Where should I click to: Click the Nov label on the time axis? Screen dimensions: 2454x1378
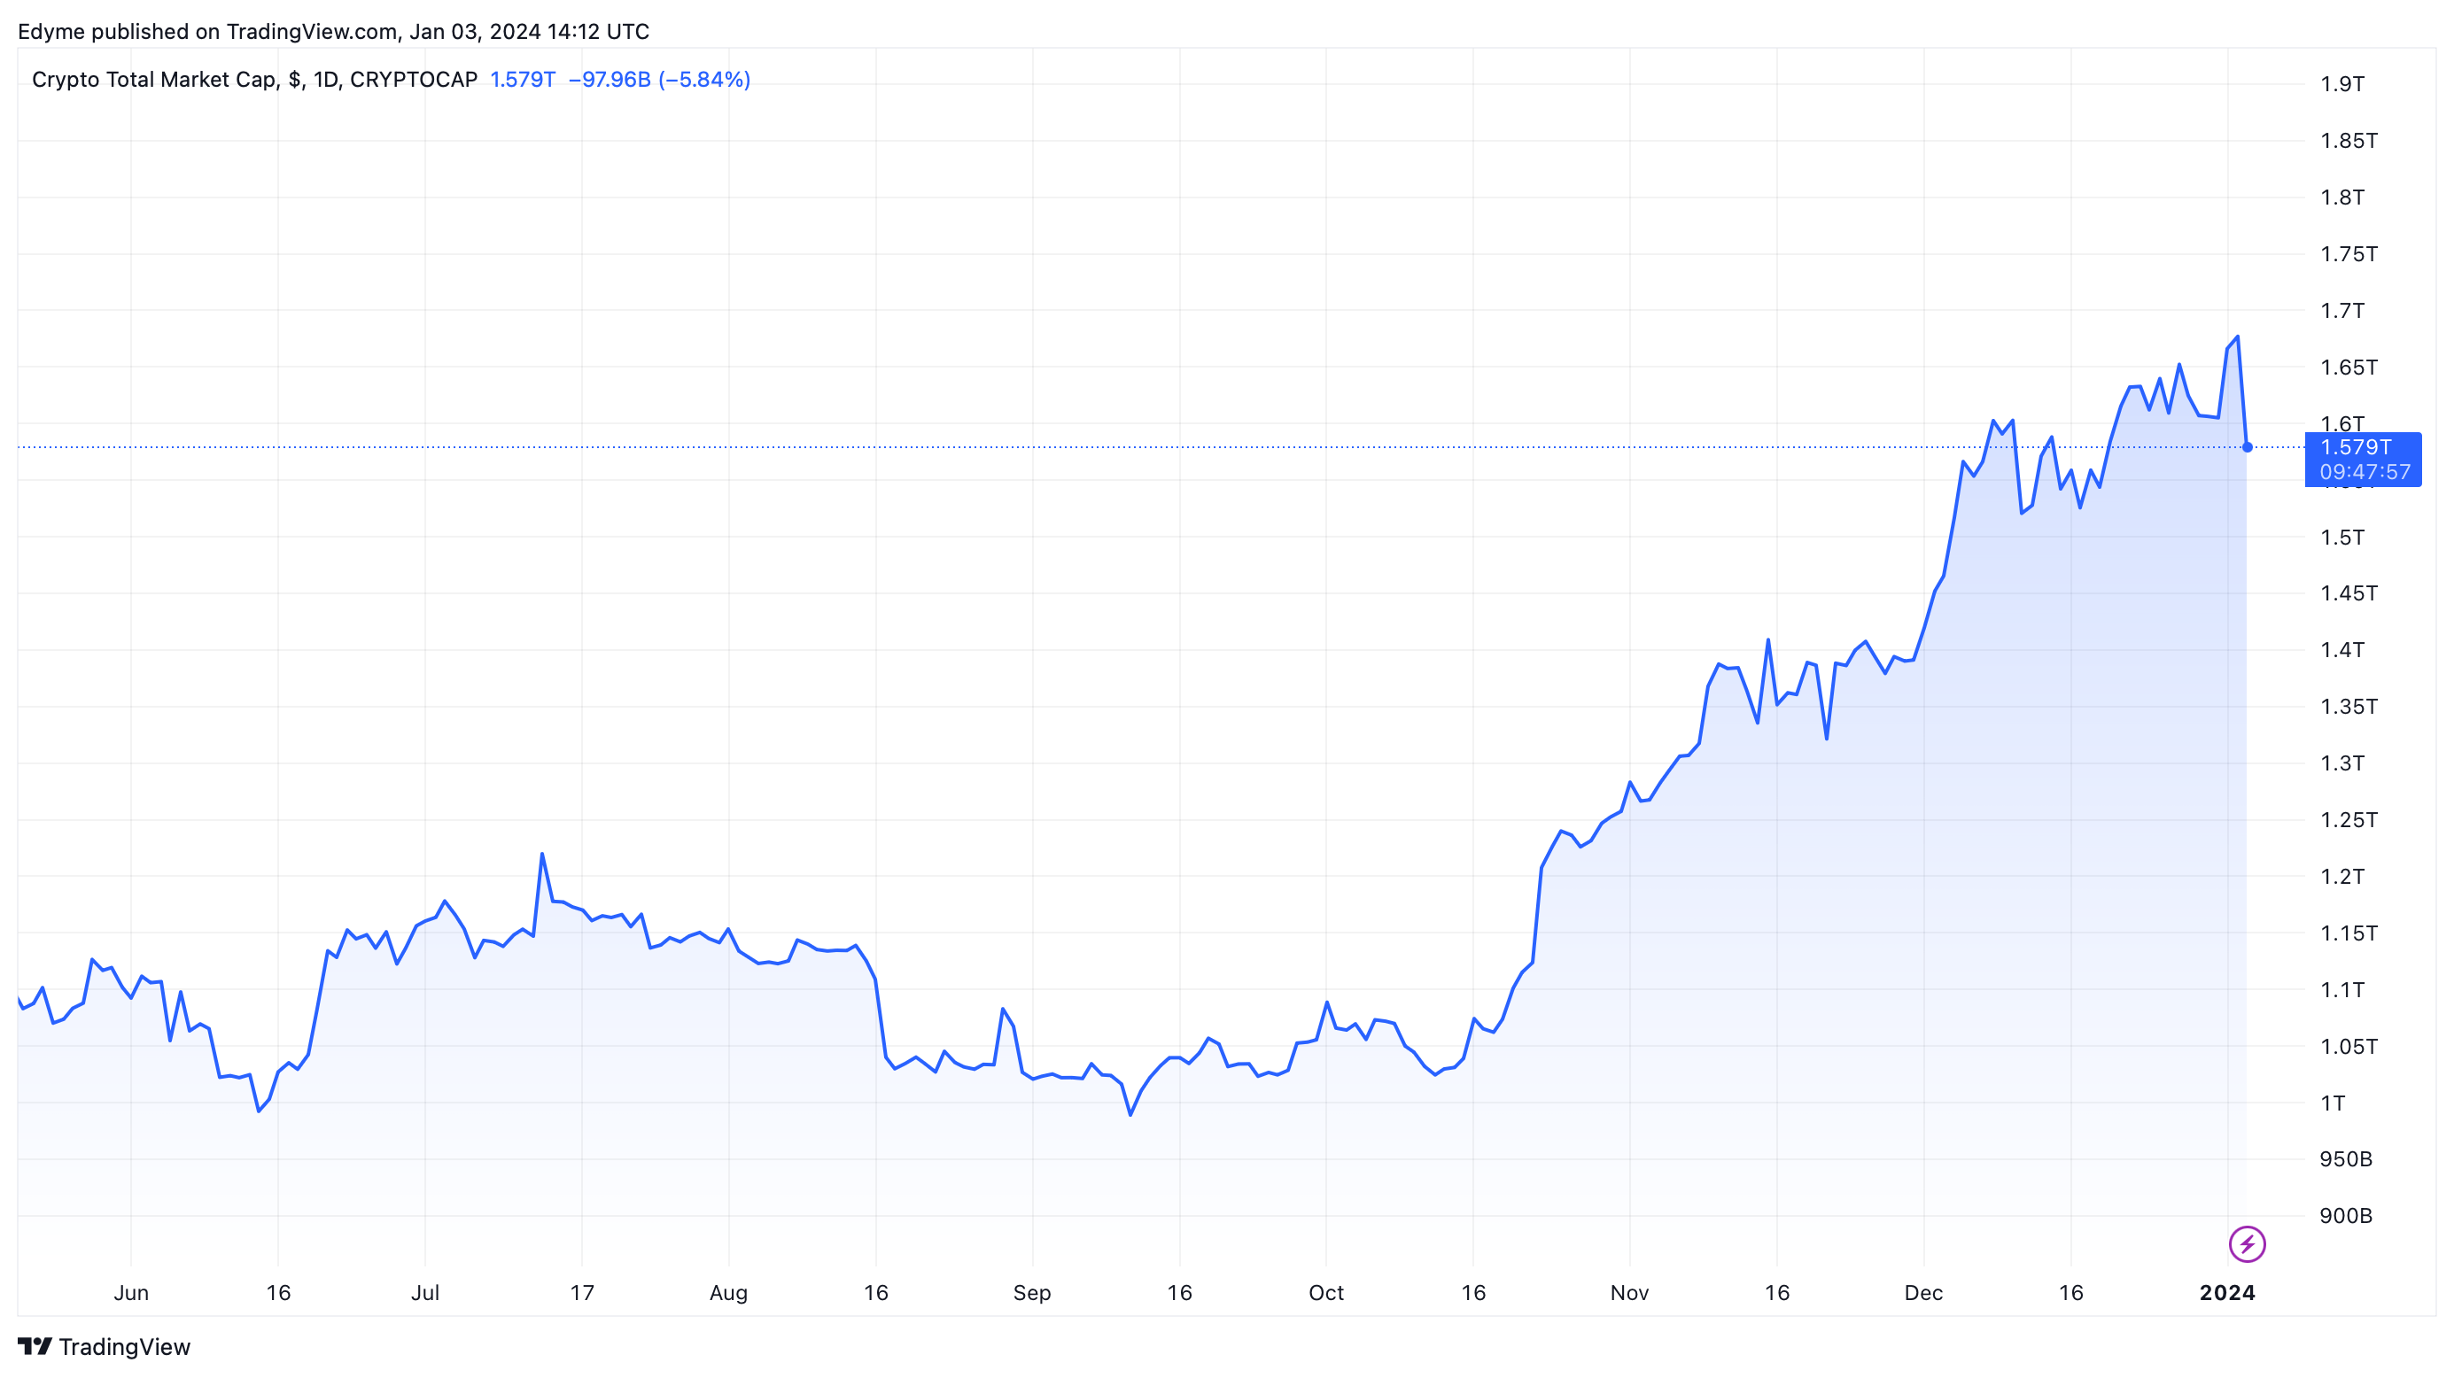pyautogui.click(x=1630, y=1292)
